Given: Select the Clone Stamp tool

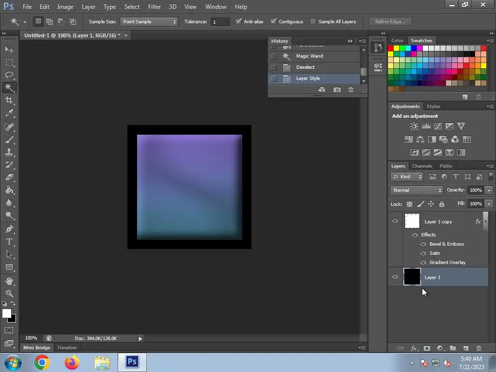Looking at the screenshot, I should (9, 152).
